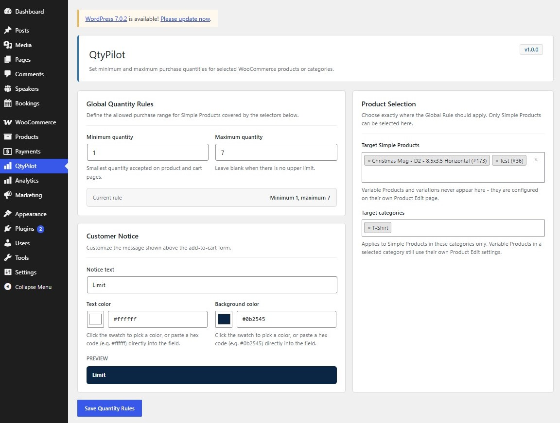The height and width of the screenshot is (423, 560).
Task: Open the WordPress 7.0.2 link
Action: point(106,19)
